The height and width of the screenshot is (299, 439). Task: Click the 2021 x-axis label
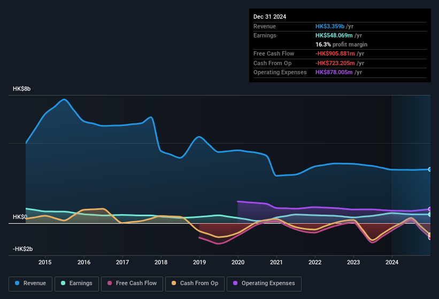[x=276, y=262]
